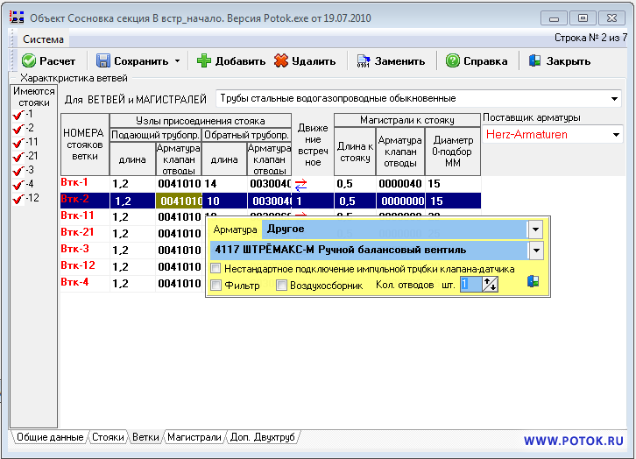Click the Кол. отводов spinner arrows
The image size is (636, 459).
coord(490,284)
